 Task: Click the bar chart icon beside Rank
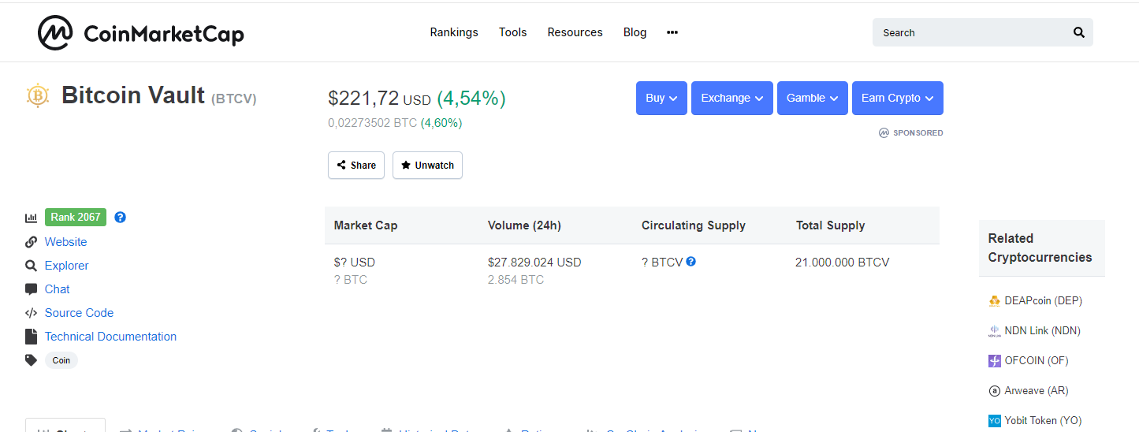[x=32, y=218]
